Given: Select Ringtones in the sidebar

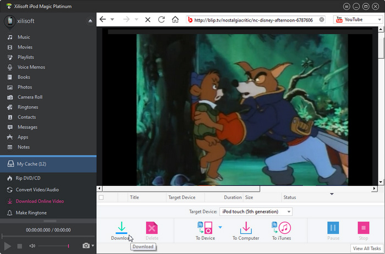Looking at the screenshot, I should coord(28,107).
